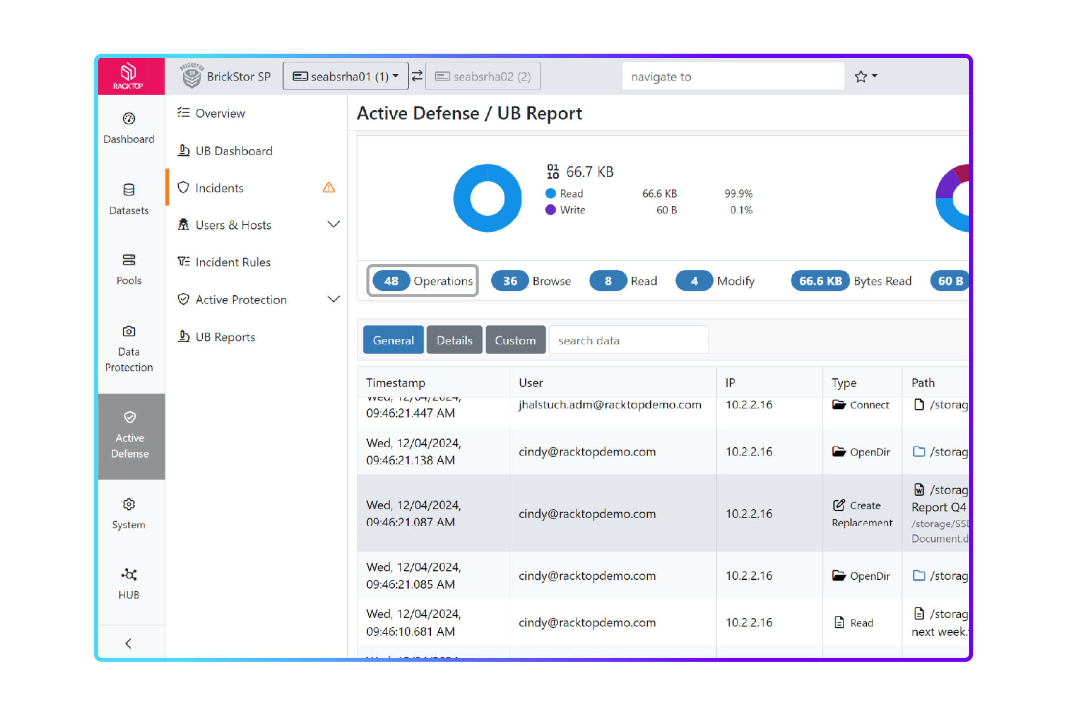
Task: Open the Pools sidebar icon
Action: pyautogui.click(x=129, y=260)
